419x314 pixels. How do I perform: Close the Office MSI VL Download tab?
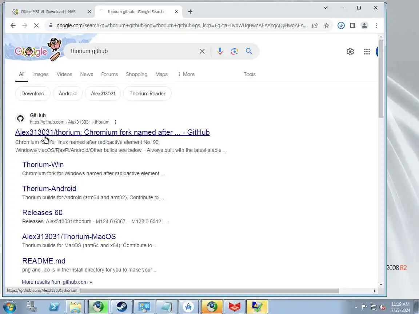(x=89, y=12)
